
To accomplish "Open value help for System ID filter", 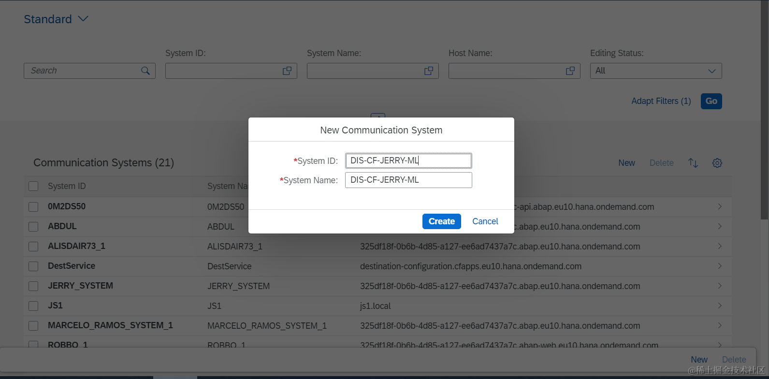I will 287,71.
